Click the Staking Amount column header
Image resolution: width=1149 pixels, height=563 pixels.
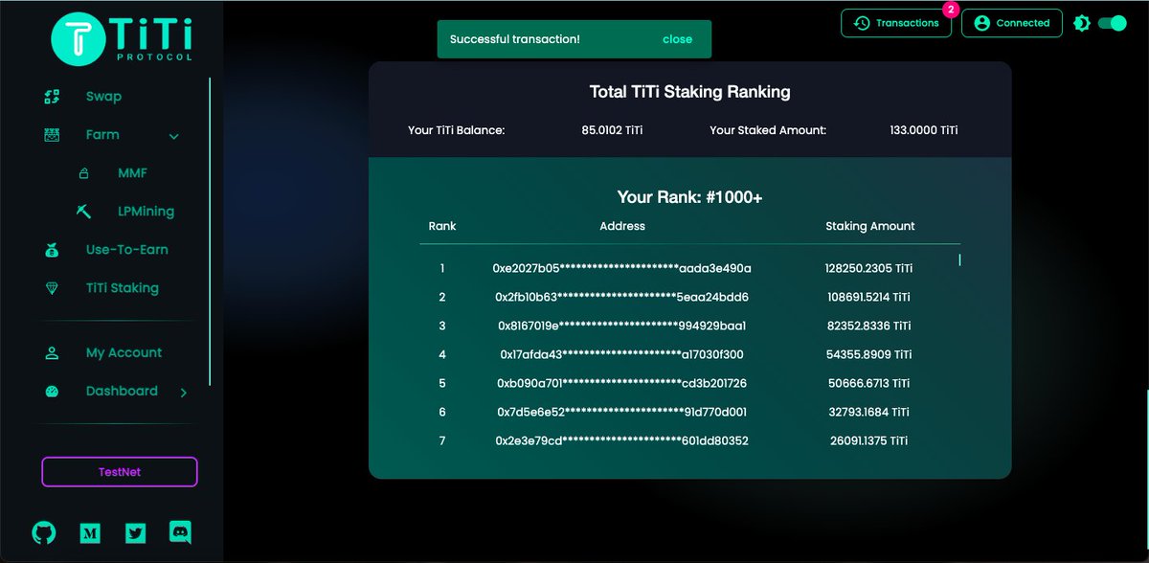(870, 226)
